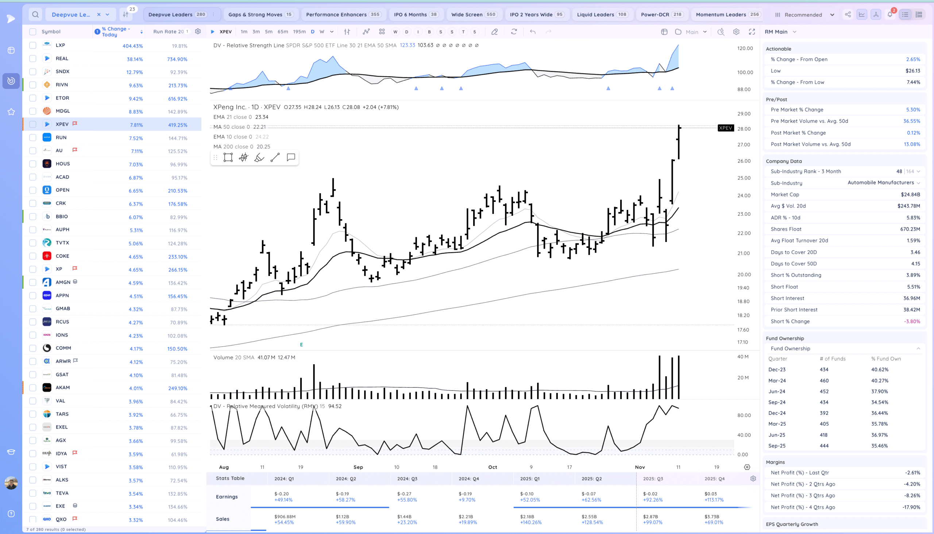Select the 65m timeframe button

click(282, 32)
